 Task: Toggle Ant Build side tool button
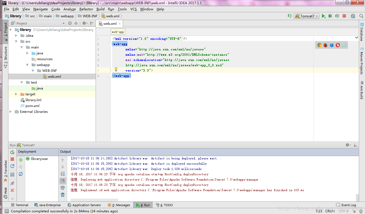pos(362,90)
